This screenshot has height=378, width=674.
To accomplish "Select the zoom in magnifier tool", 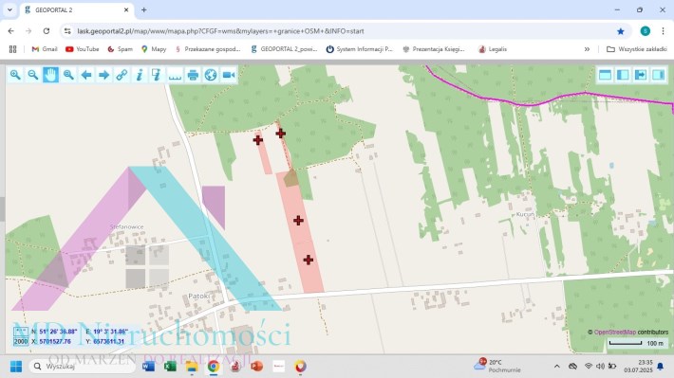I will coord(15,75).
